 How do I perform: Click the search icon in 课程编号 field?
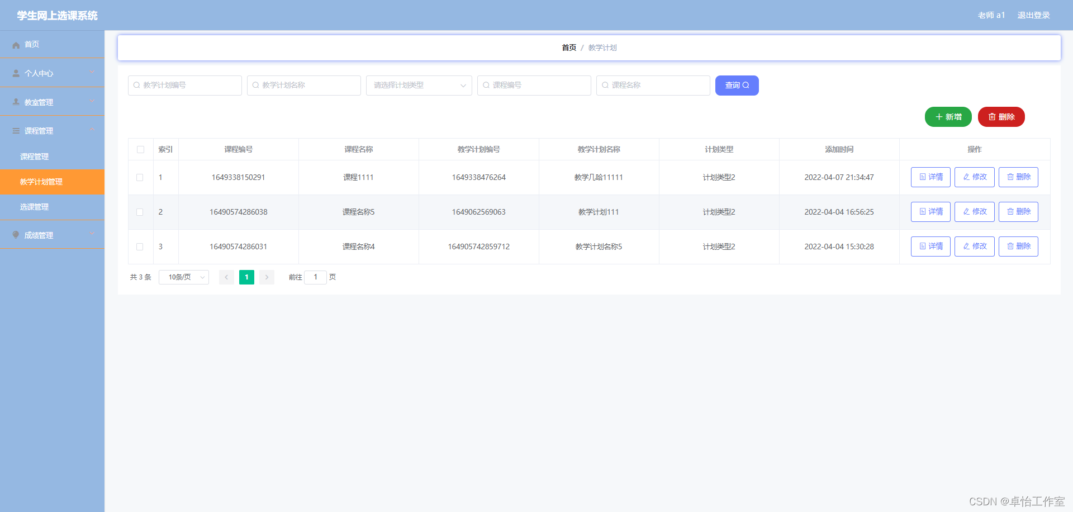point(486,86)
